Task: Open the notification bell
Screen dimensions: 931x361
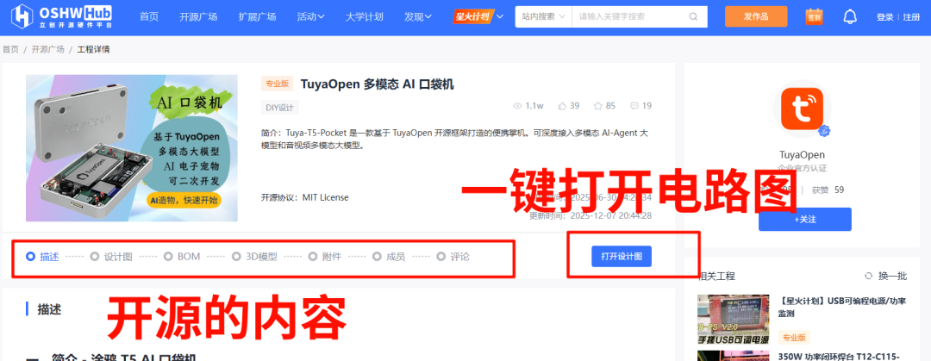Action: pos(850,16)
